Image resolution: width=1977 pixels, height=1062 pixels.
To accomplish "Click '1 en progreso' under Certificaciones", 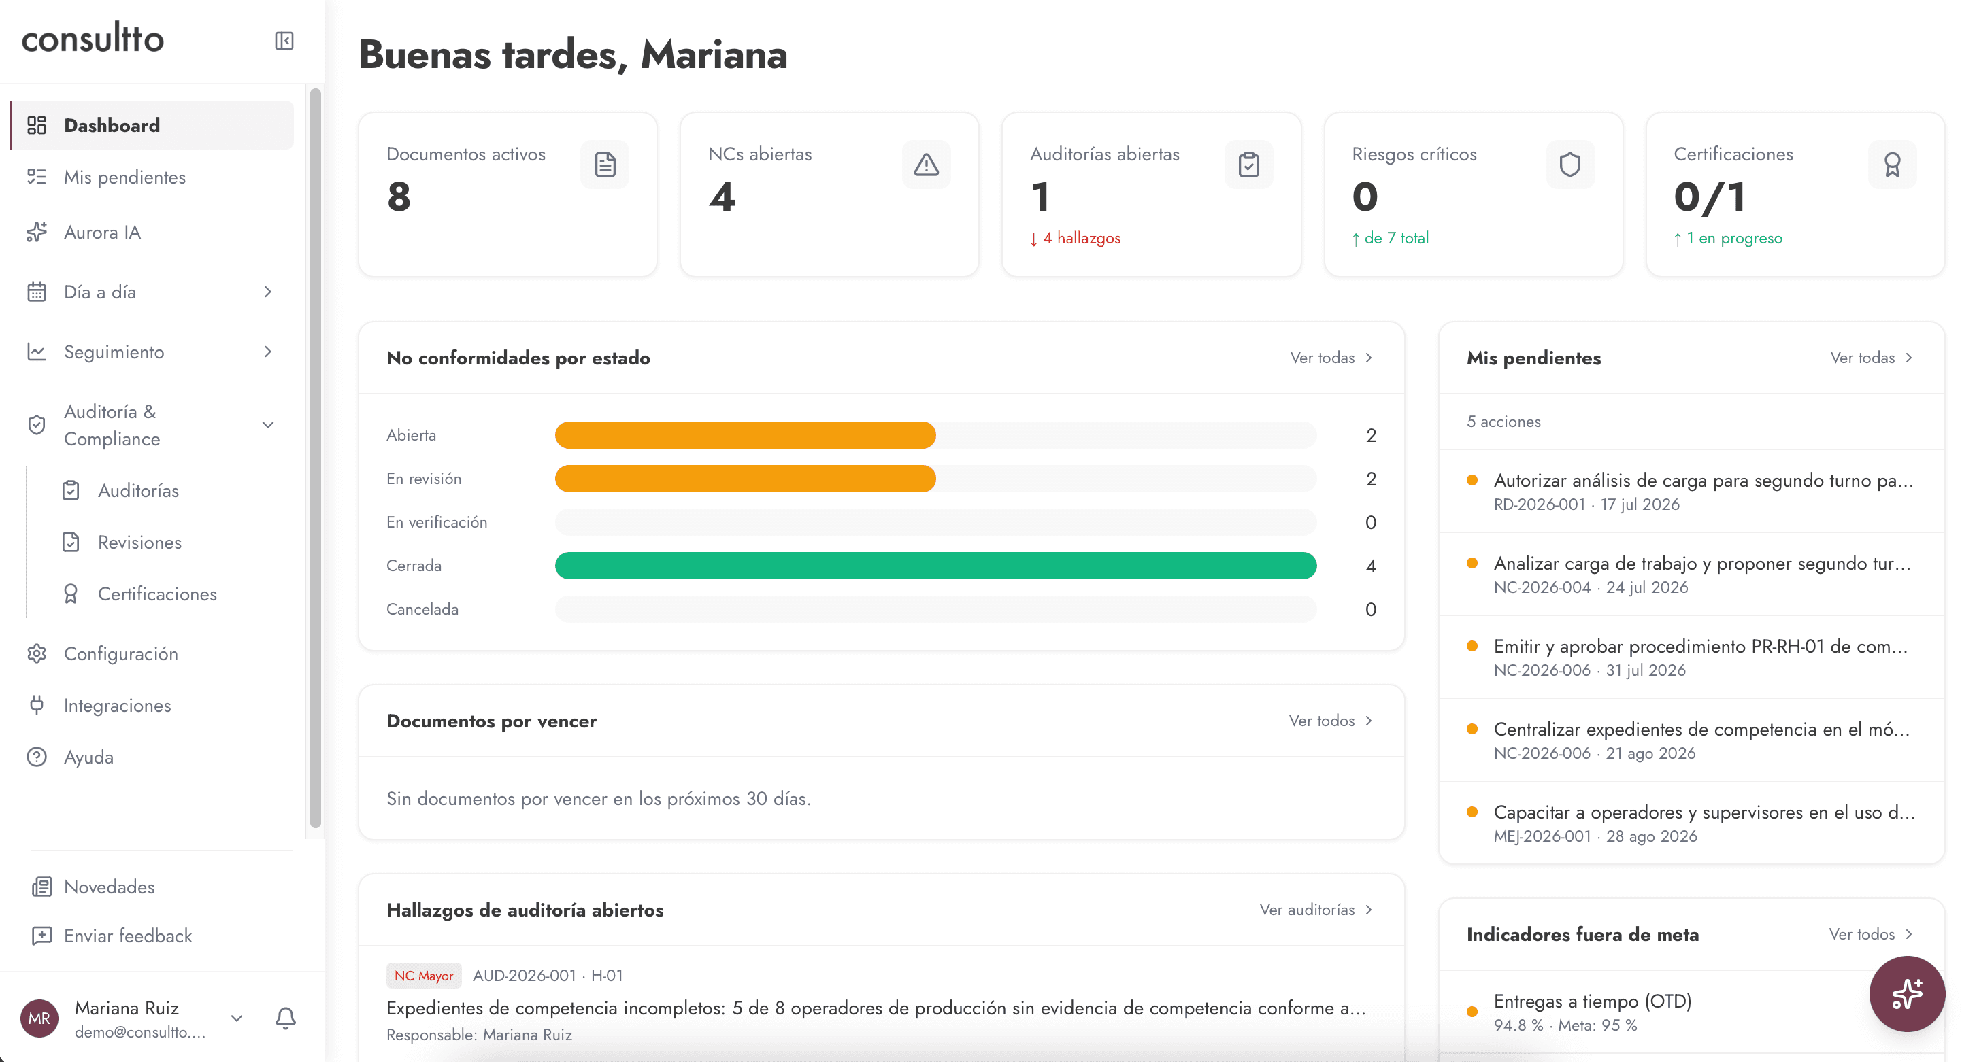I will click(x=1727, y=239).
